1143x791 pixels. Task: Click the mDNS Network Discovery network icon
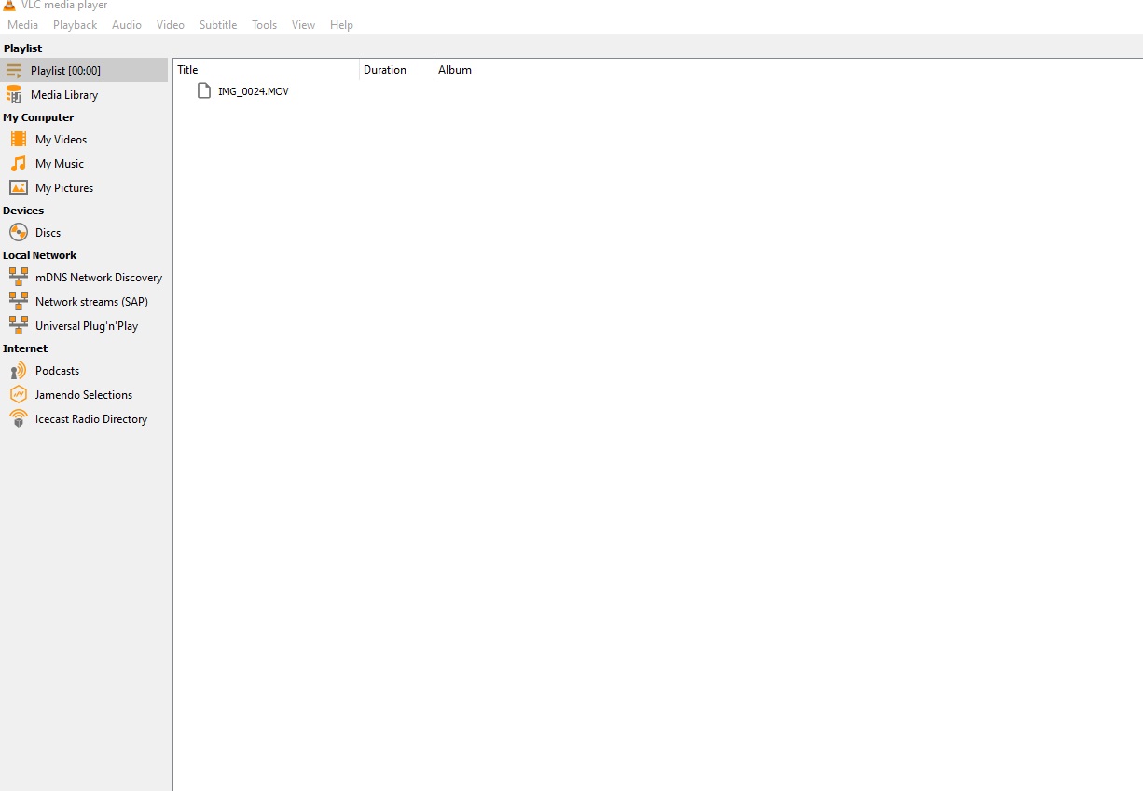tap(19, 277)
